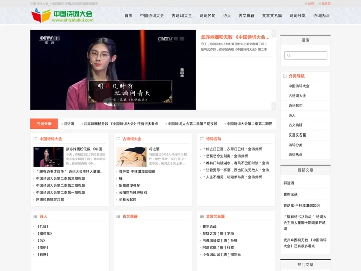Open 《赠荷花》 in 诗人 section
The width and height of the screenshot is (361, 271).
pos(45,234)
